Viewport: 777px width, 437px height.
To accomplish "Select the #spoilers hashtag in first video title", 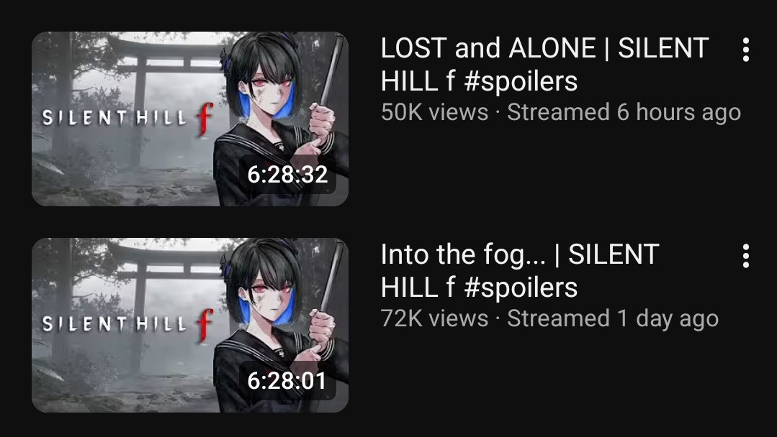I will pyautogui.click(x=521, y=82).
